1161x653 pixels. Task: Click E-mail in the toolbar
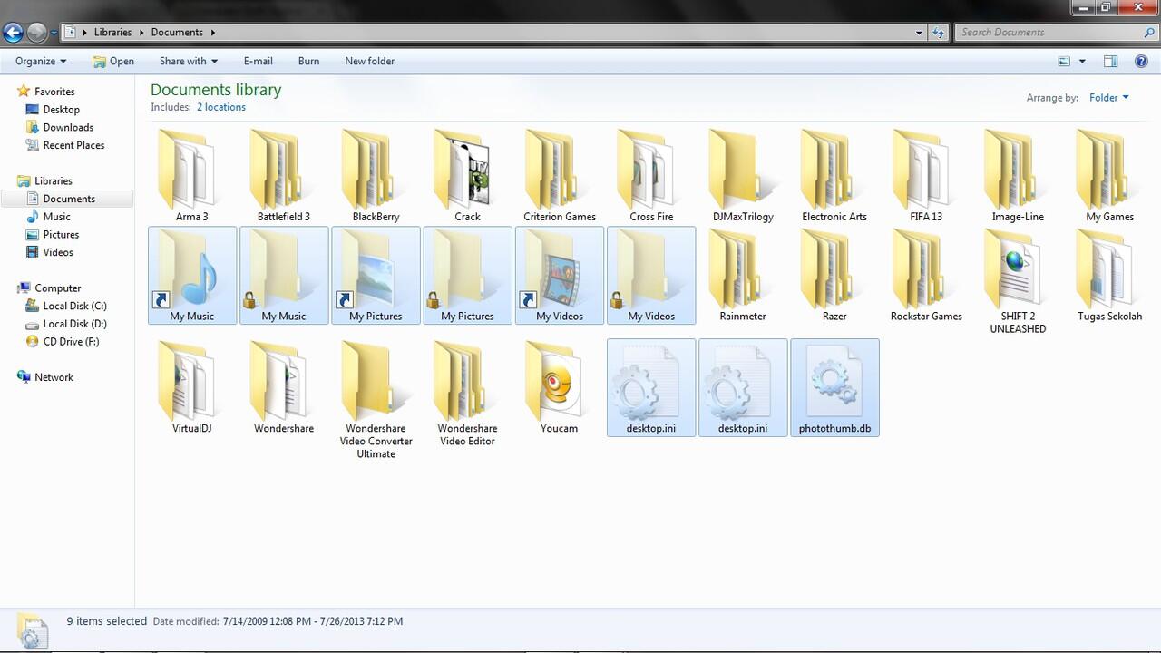(258, 62)
